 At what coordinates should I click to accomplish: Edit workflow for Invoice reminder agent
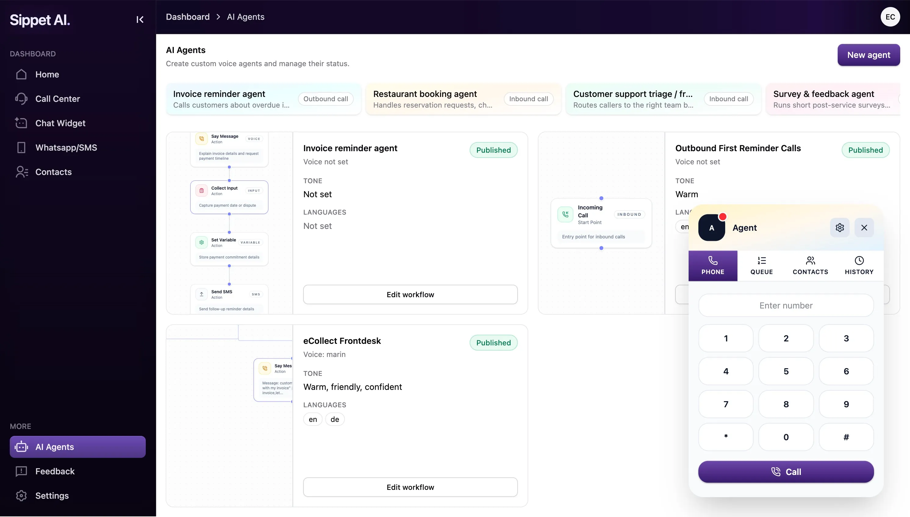point(410,294)
